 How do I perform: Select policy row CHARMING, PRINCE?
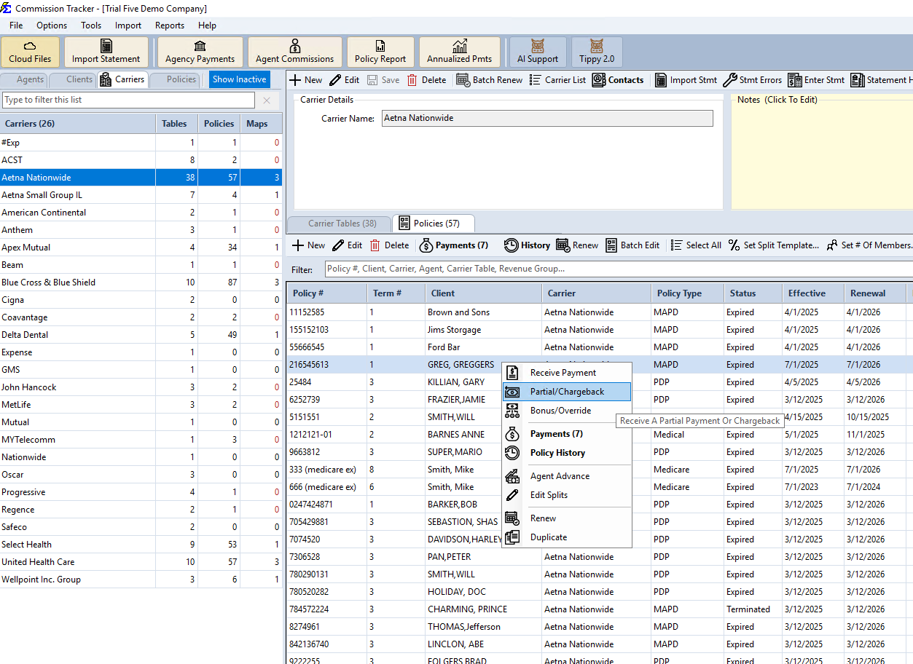click(x=599, y=609)
